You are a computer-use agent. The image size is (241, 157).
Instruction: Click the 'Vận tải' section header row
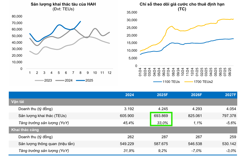(x=18, y=102)
